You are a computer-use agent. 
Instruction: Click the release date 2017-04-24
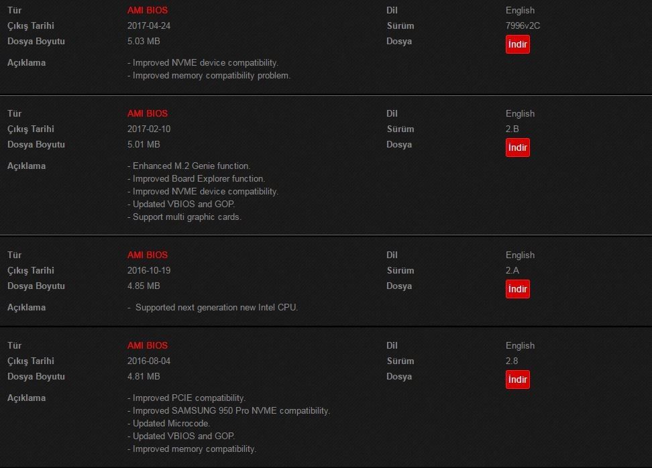click(x=149, y=25)
